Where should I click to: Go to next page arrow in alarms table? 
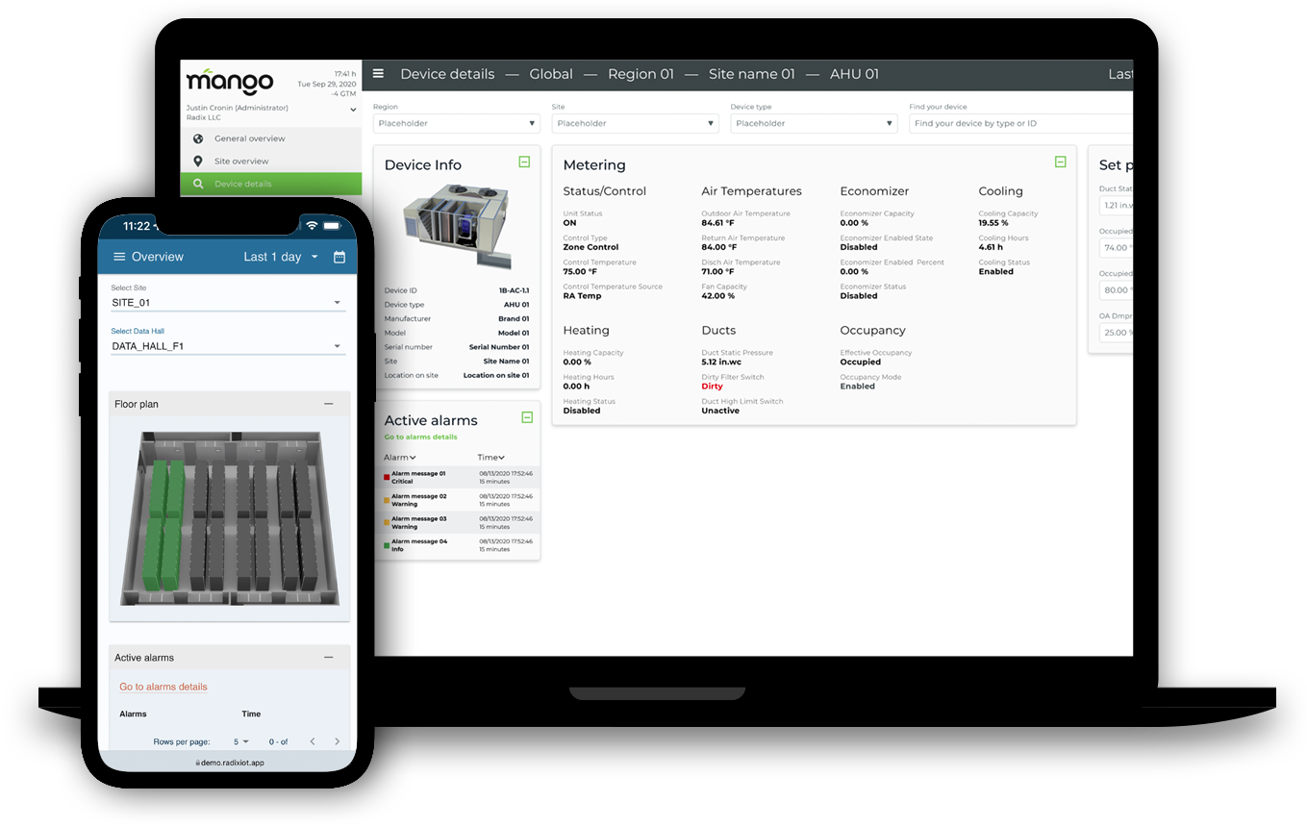[337, 741]
